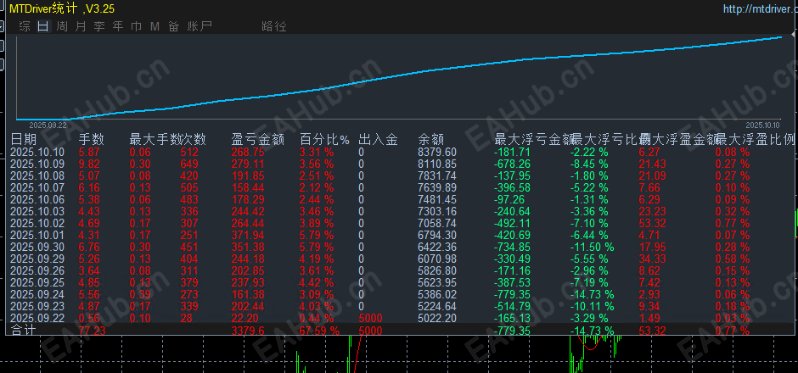Click max floating profit 53.32 on 2025.10.02
Screen dimensions: 798x373
pos(652,223)
